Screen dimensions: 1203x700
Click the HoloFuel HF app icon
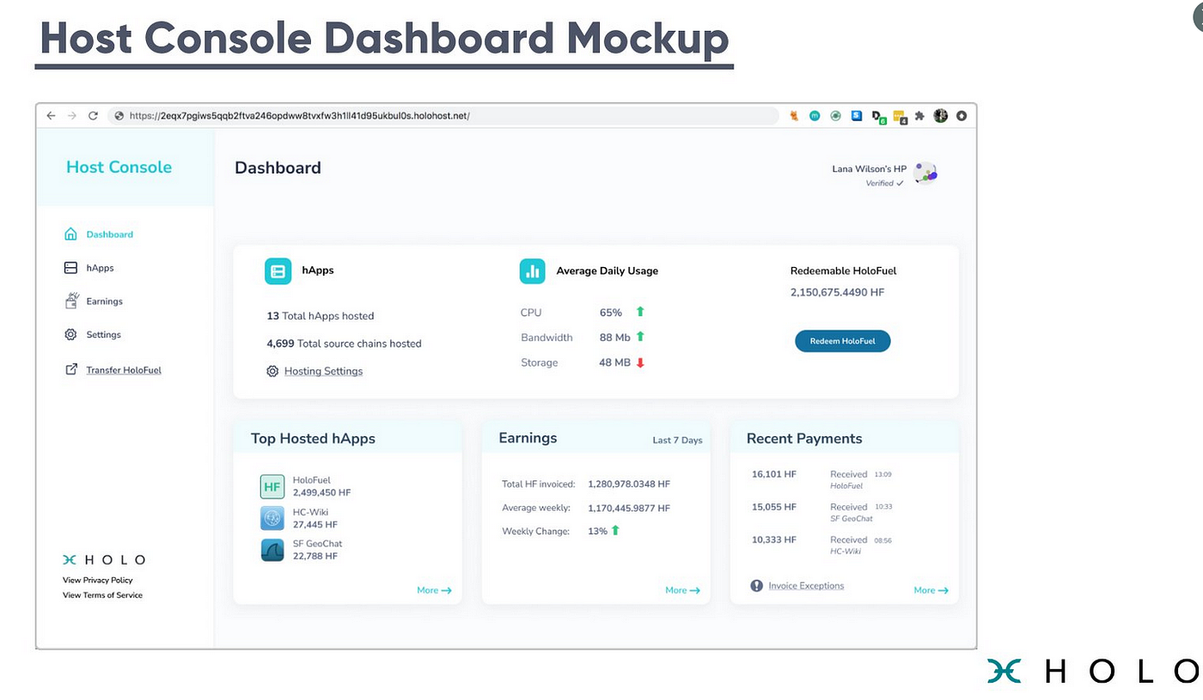(272, 486)
